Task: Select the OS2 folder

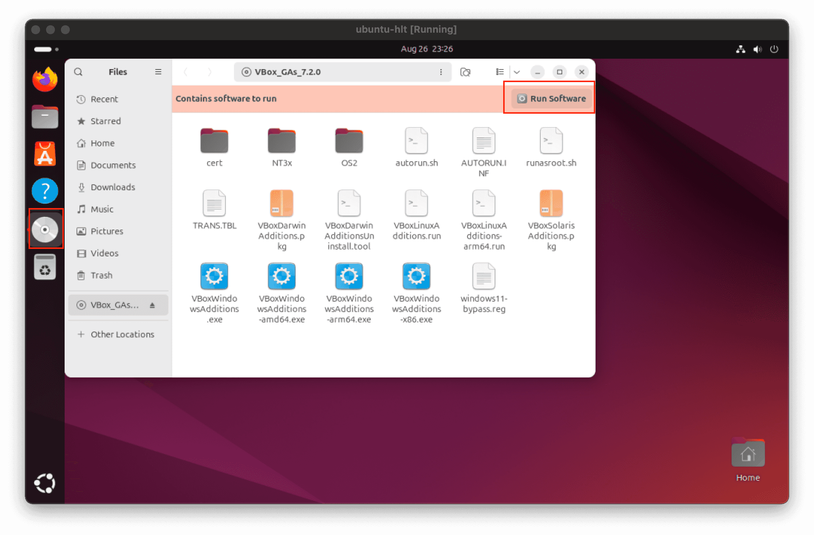Action: (349, 147)
